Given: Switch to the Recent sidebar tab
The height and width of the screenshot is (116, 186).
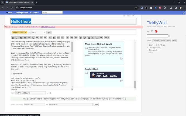Looking at the screenshot, I should 163,40.
